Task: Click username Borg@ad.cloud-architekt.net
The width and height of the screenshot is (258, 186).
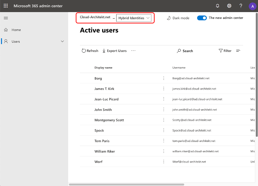Action: pos(191,78)
